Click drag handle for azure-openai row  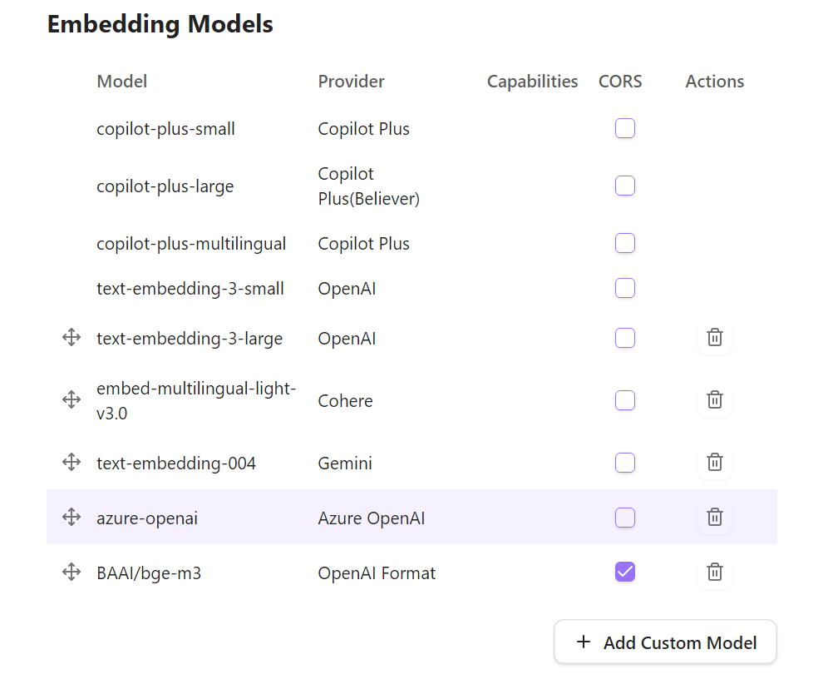pyautogui.click(x=71, y=518)
